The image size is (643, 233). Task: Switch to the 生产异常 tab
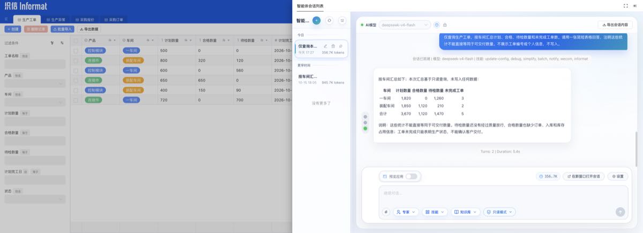(56, 19)
